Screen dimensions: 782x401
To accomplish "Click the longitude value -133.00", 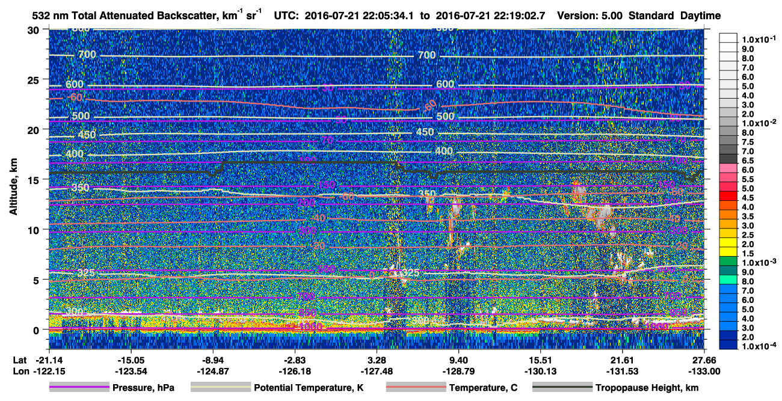I will tap(704, 370).
